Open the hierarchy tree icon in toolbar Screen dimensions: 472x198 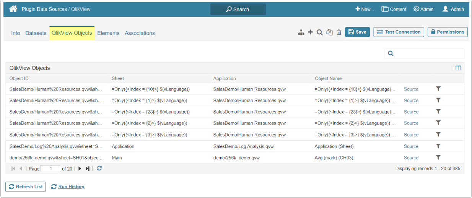tap(301, 32)
